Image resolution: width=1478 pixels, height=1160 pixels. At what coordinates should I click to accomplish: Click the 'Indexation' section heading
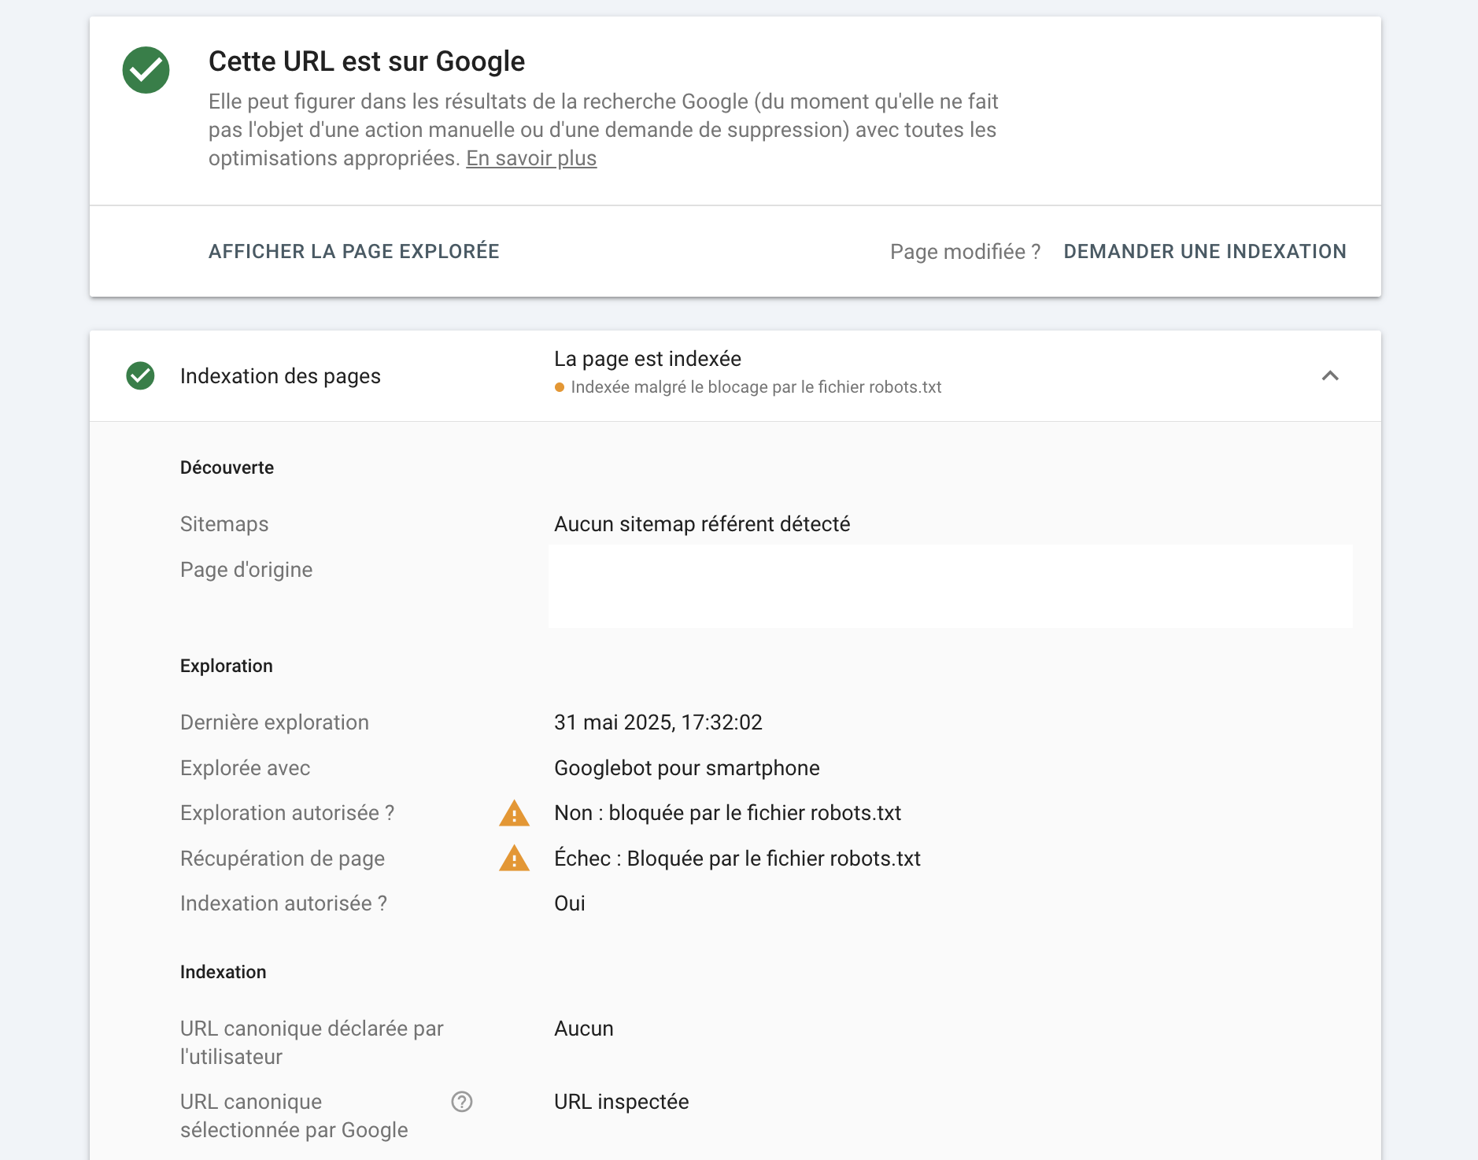pyautogui.click(x=224, y=972)
